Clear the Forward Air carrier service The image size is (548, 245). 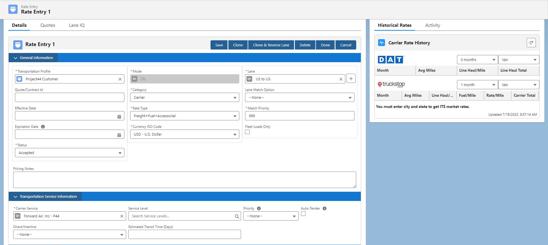(122, 216)
